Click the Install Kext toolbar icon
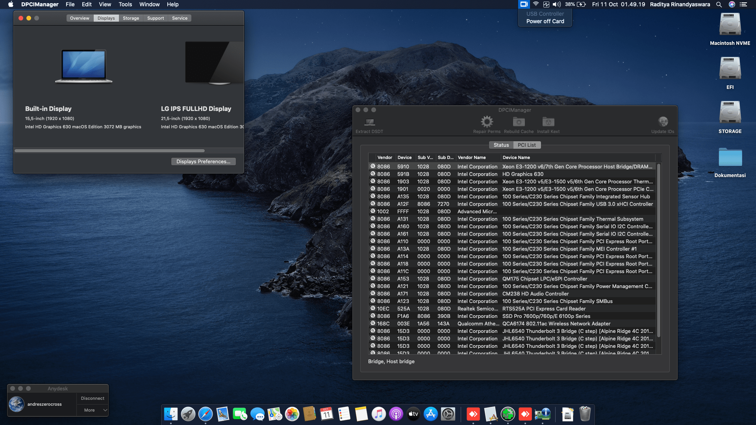Screen dimensions: 756x425 (x=548, y=122)
